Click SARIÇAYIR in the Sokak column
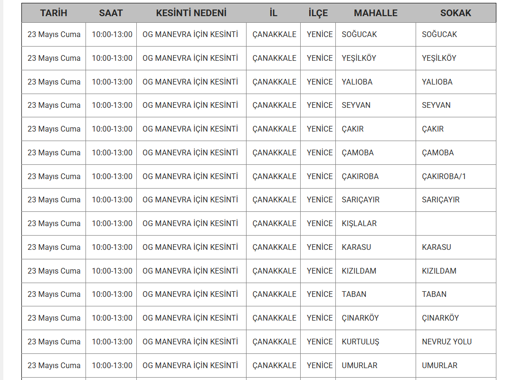The image size is (513, 380). pos(440,199)
